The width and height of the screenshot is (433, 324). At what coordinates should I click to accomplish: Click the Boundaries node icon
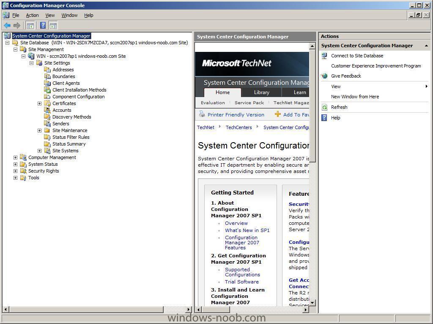point(47,76)
